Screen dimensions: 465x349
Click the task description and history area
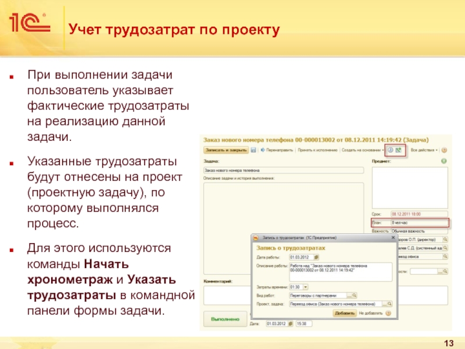tap(284, 229)
